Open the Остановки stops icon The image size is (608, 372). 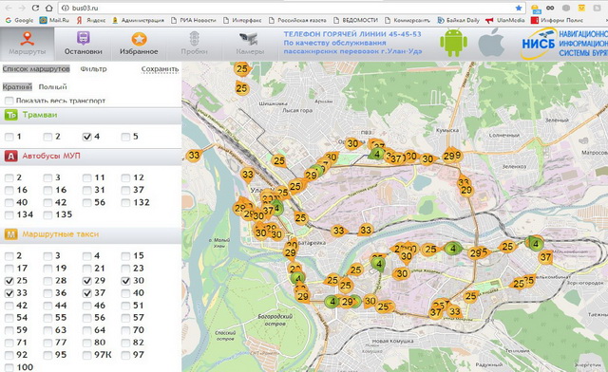83,39
